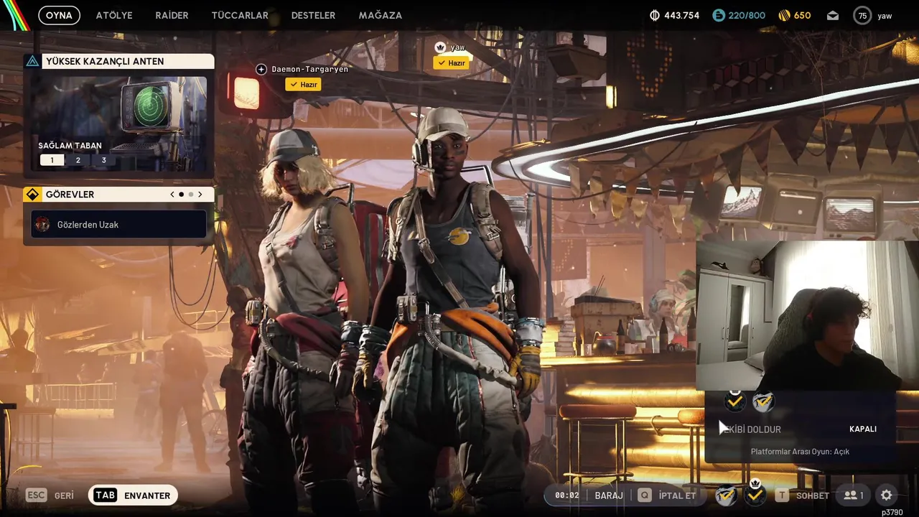Click left squad member avatar in bottom bar
This screenshot has height=517, width=919.
727,495
